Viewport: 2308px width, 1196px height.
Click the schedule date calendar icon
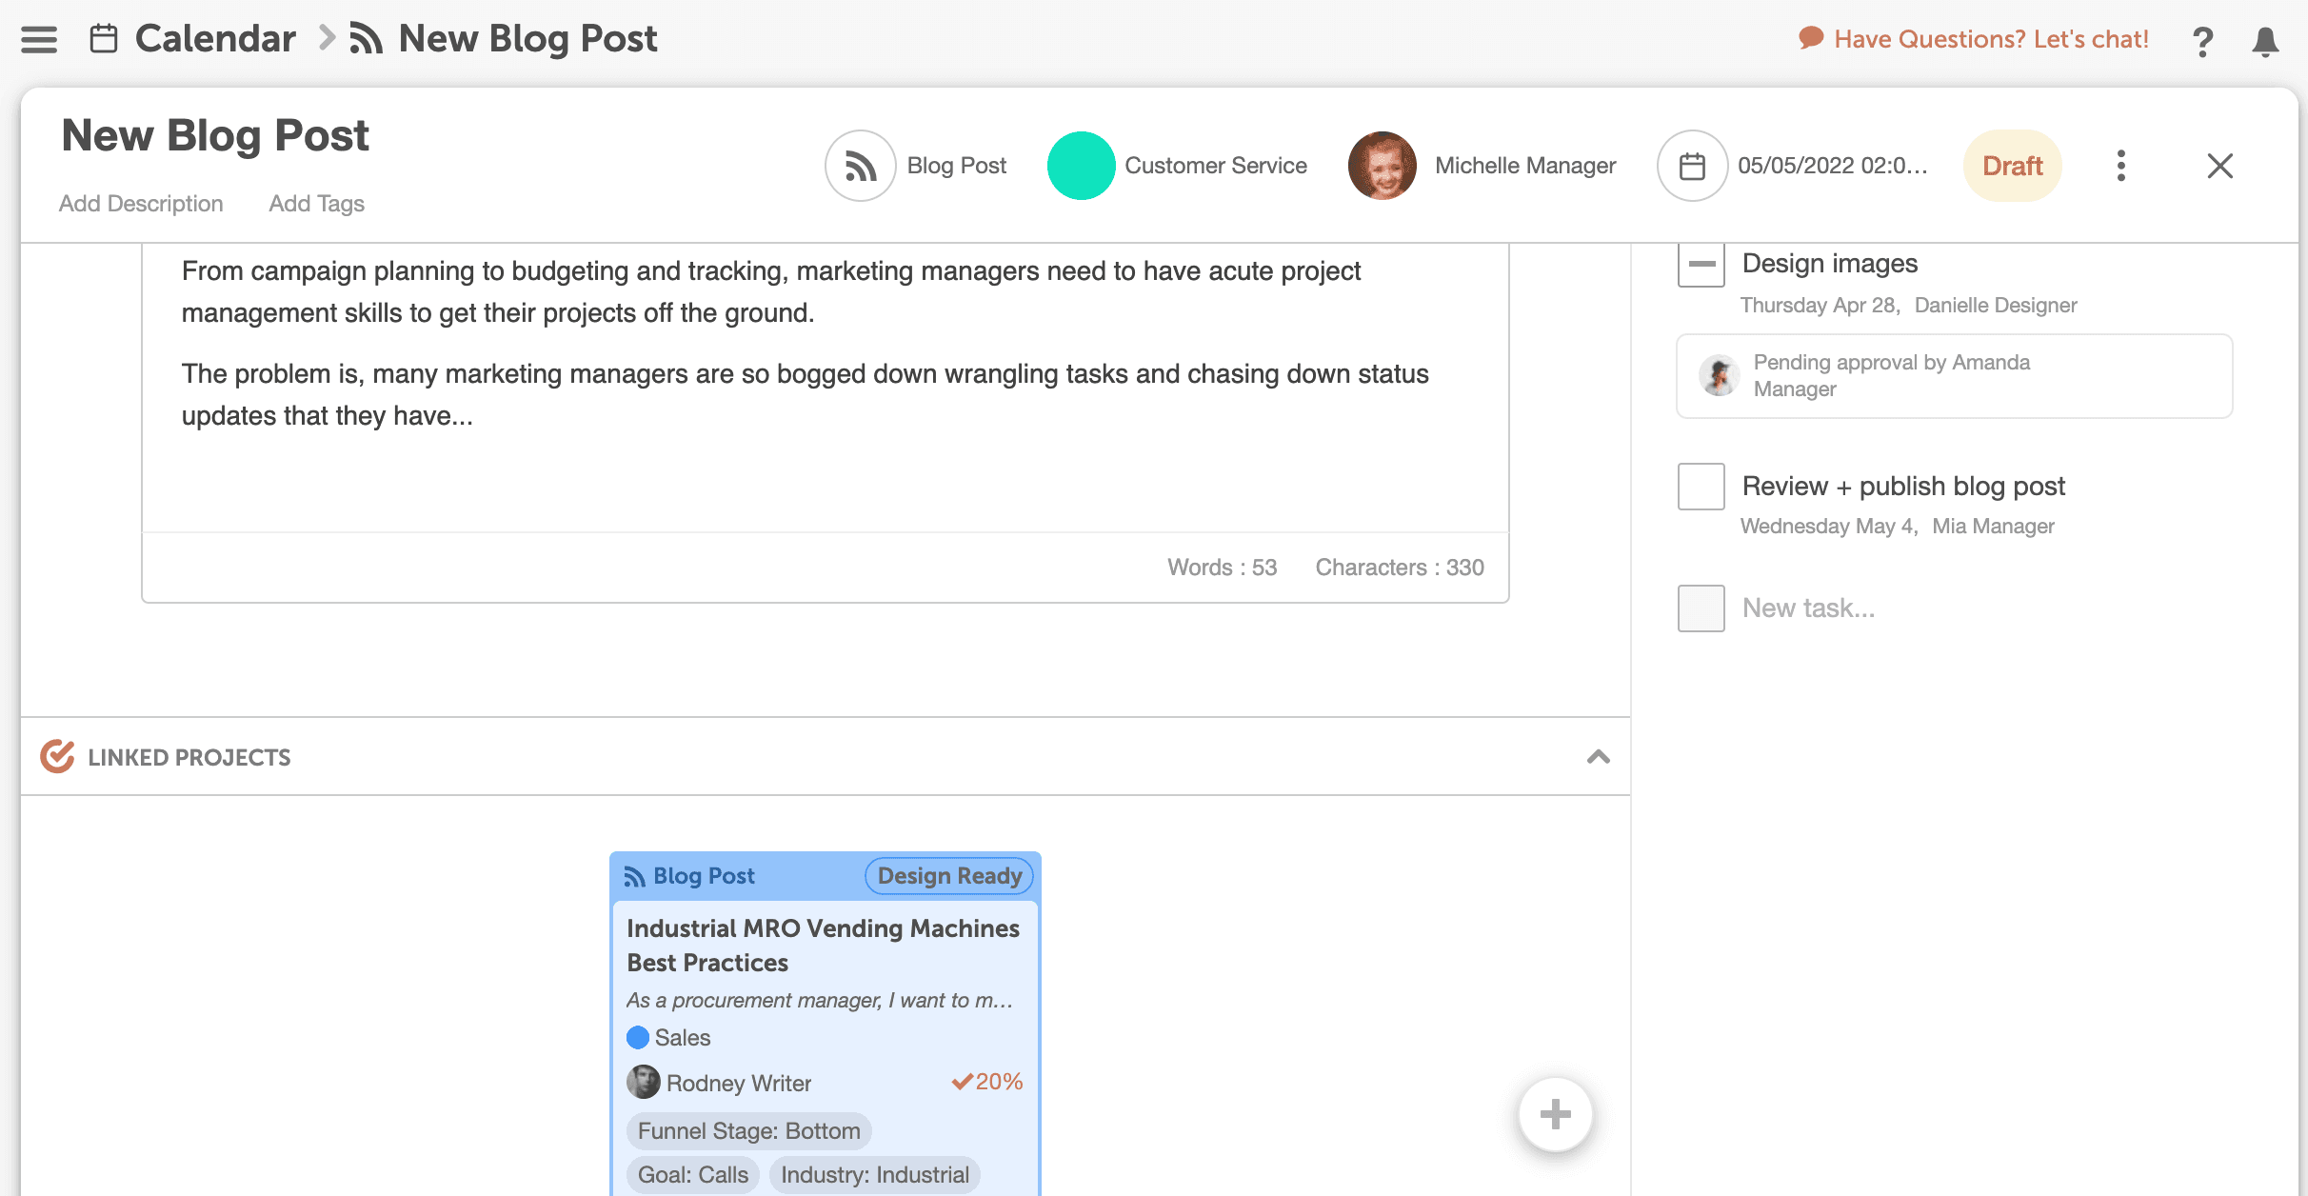click(1692, 166)
